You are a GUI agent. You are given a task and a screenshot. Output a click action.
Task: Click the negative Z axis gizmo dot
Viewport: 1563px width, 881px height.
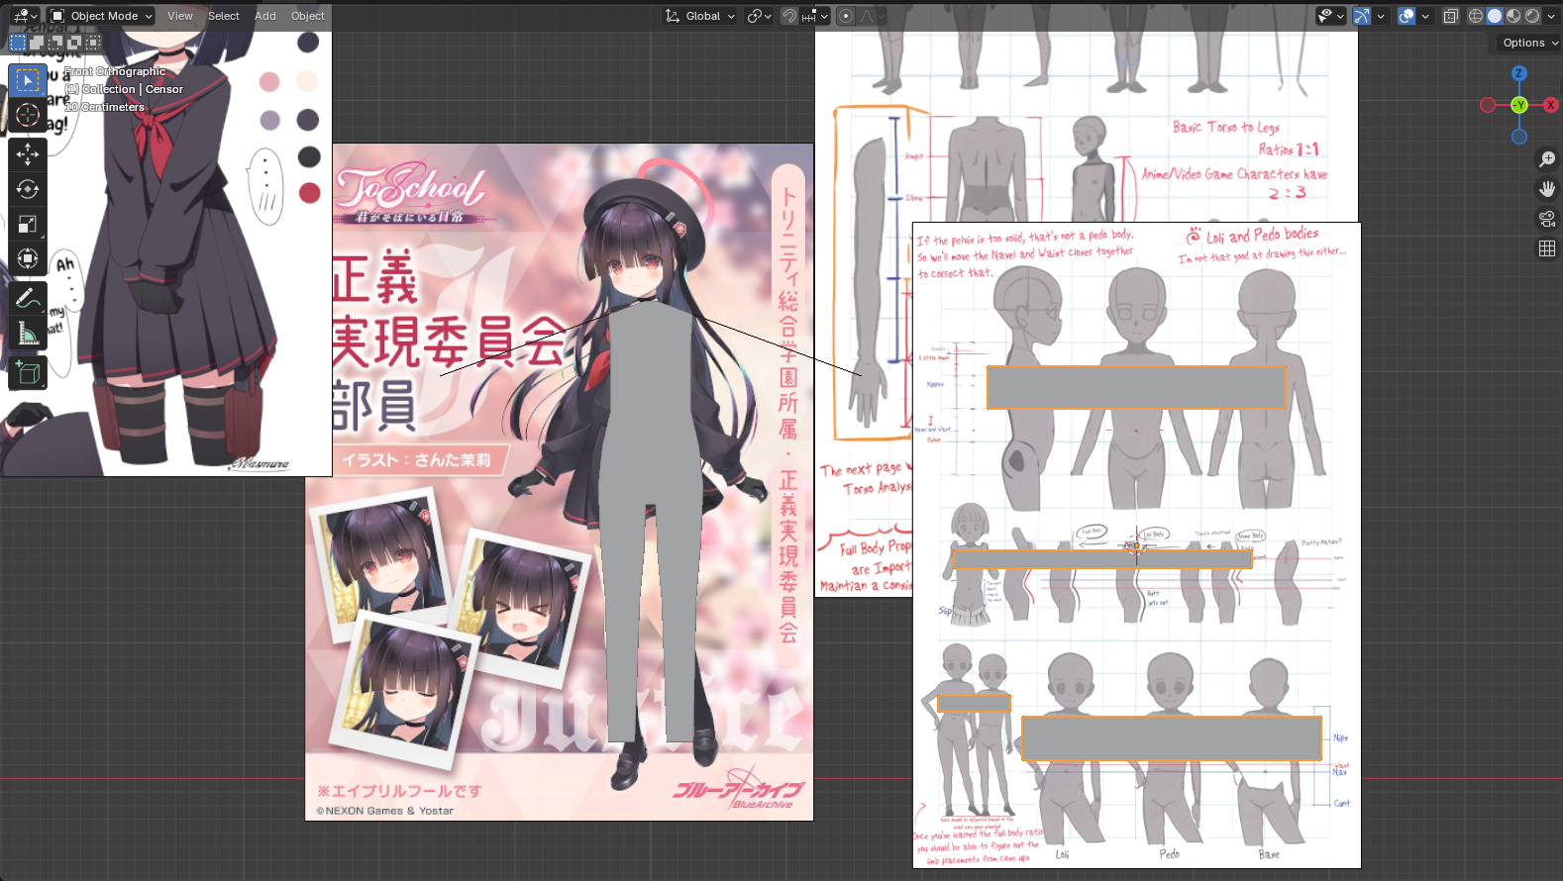[1519, 137]
